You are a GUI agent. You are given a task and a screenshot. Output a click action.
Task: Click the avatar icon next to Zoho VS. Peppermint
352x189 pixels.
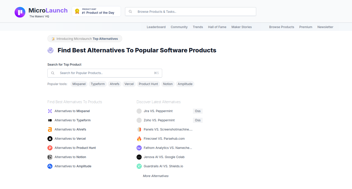[139, 120]
